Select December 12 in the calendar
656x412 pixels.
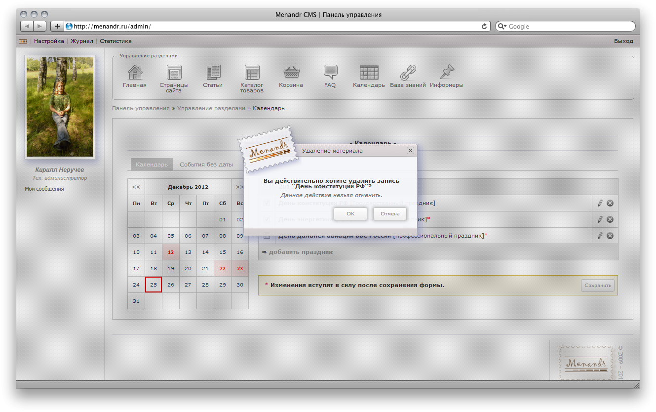click(x=171, y=252)
